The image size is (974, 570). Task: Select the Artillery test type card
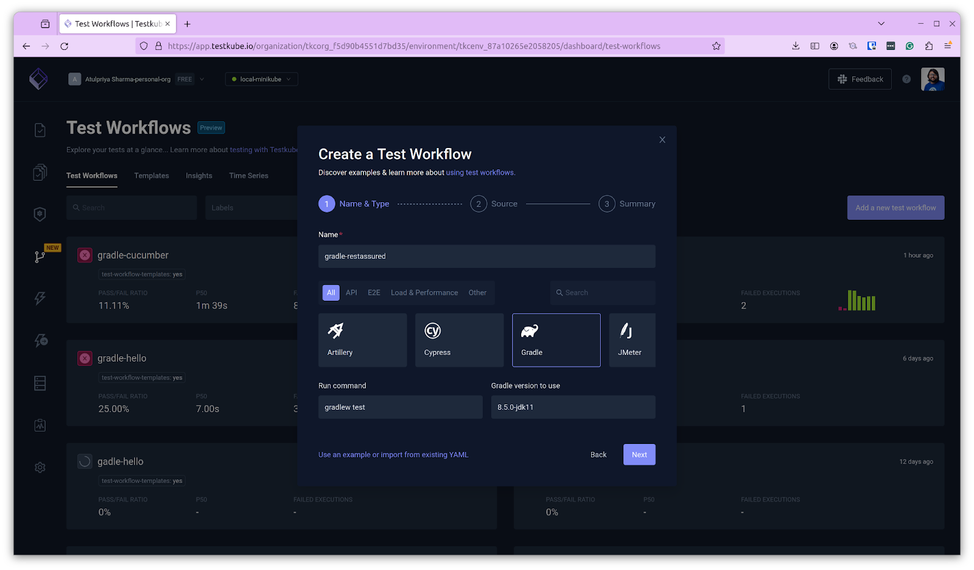(x=362, y=340)
